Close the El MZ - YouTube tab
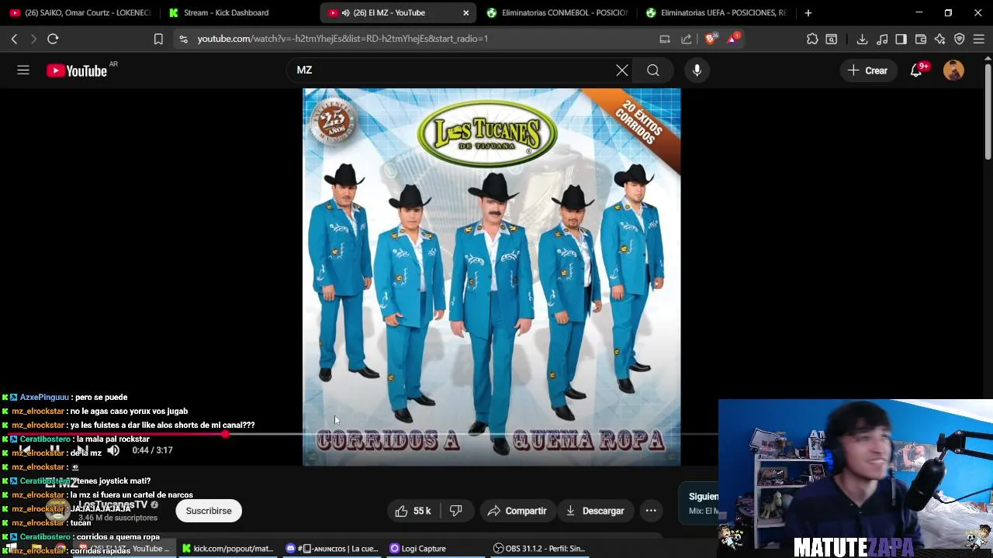 click(465, 12)
